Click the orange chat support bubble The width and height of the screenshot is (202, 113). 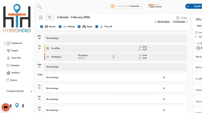point(6,107)
